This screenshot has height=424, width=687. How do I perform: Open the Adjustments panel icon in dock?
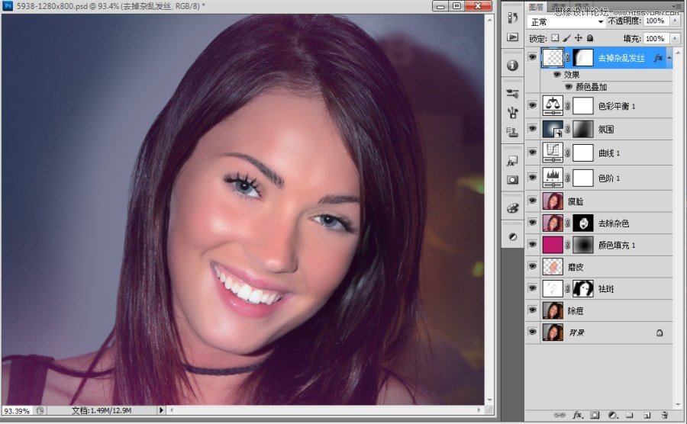[x=512, y=236]
